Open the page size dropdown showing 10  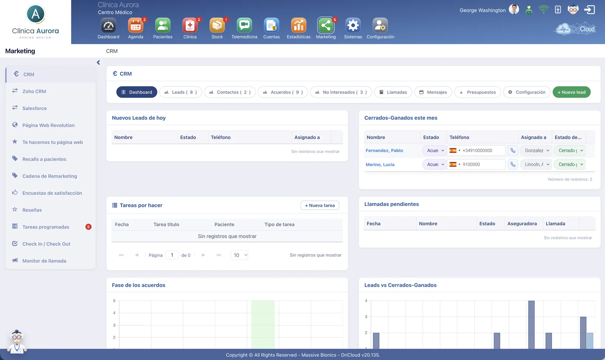239,255
